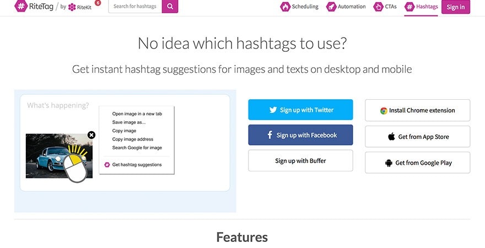Click the RiteTag hashtag logo icon
This screenshot has width=485, height=248.
[x=21, y=7]
